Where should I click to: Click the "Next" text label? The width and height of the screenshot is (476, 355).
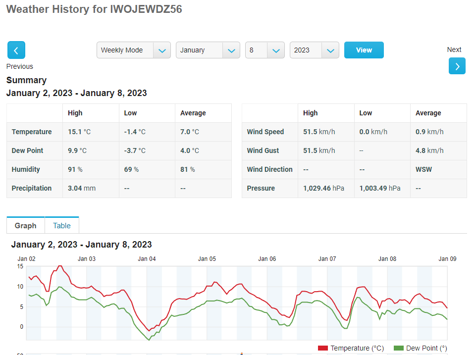[454, 50]
